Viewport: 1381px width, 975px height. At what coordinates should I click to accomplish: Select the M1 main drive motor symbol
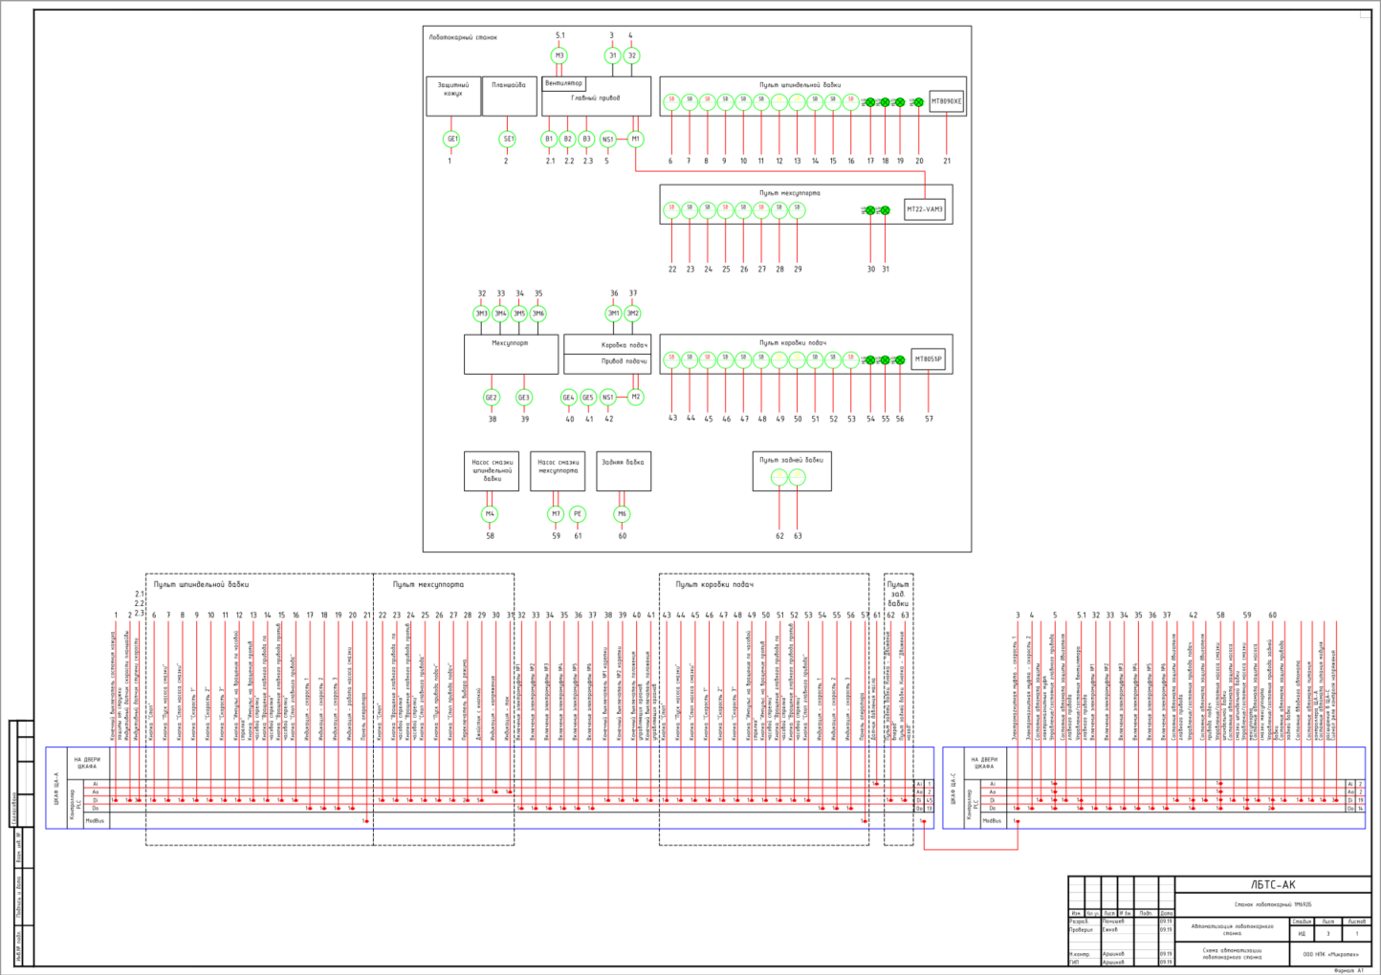click(635, 140)
